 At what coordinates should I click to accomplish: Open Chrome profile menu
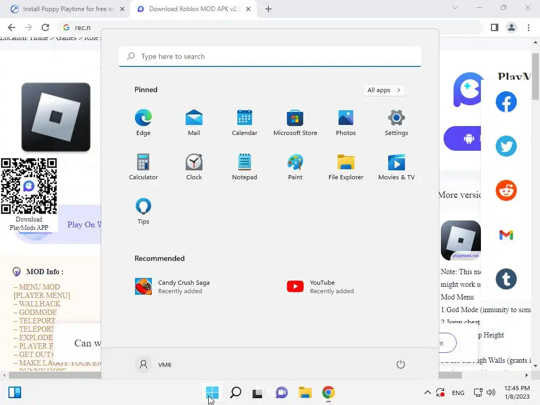click(x=512, y=27)
